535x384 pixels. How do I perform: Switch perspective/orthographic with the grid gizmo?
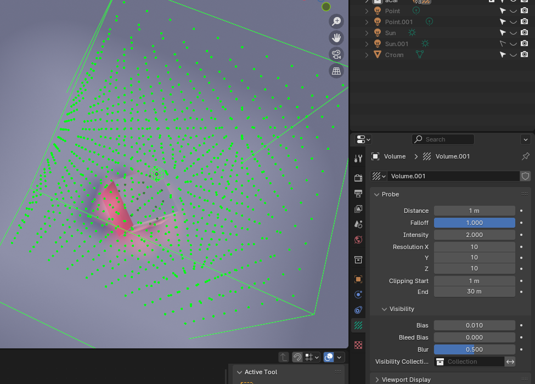336,71
